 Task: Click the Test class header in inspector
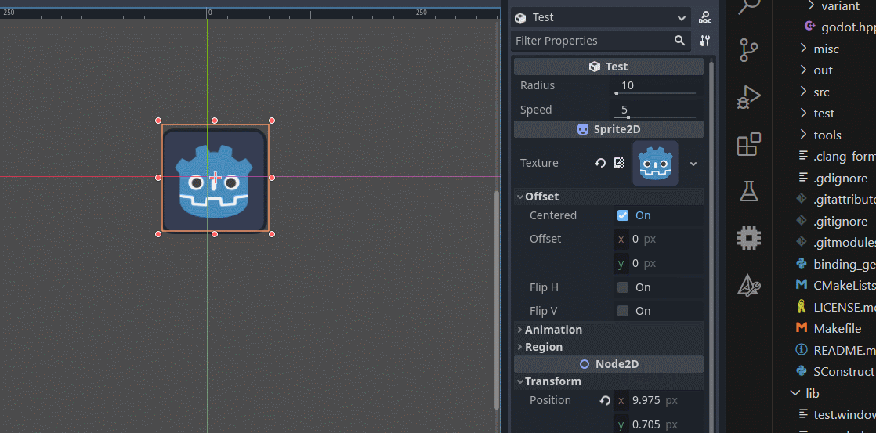pyautogui.click(x=608, y=67)
